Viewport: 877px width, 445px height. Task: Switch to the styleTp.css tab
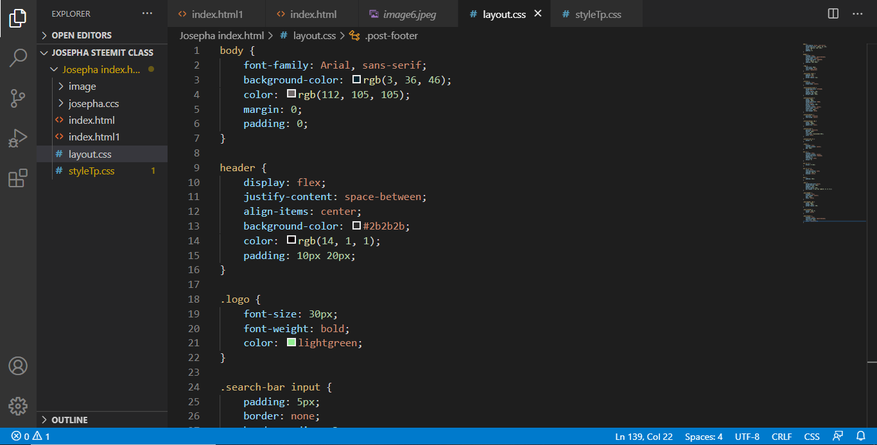click(x=597, y=13)
